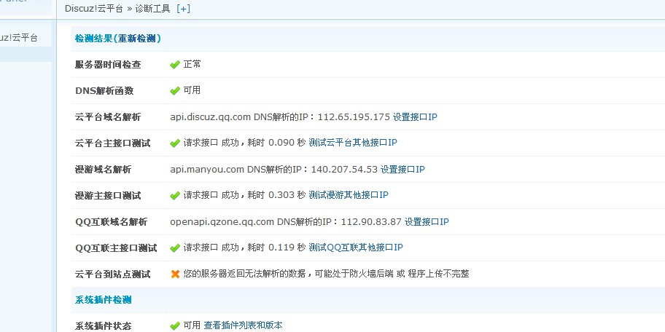
Task: Click green check icon for 系统插件状态
Action: click(x=175, y=325)
